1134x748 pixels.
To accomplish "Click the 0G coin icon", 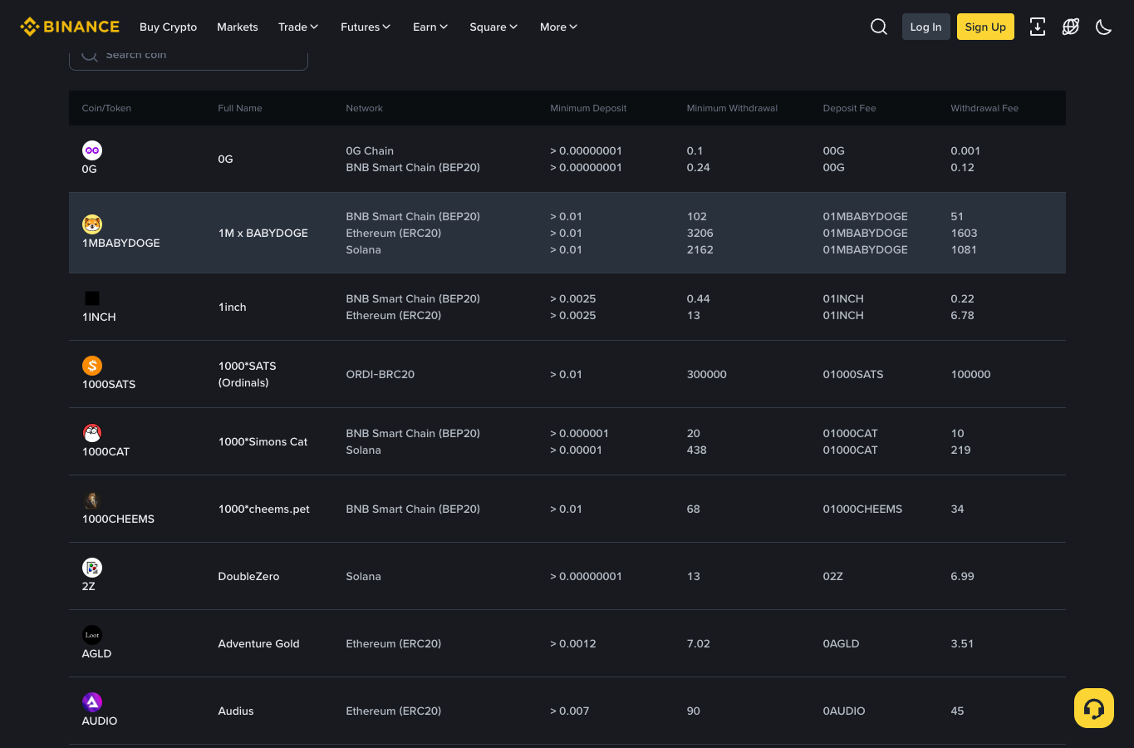I will click(x=92, y=150).
